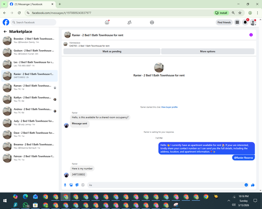Open the Chrome three-dot menu
This screenshot has height=209, width=262.
(x=257, y=13)
